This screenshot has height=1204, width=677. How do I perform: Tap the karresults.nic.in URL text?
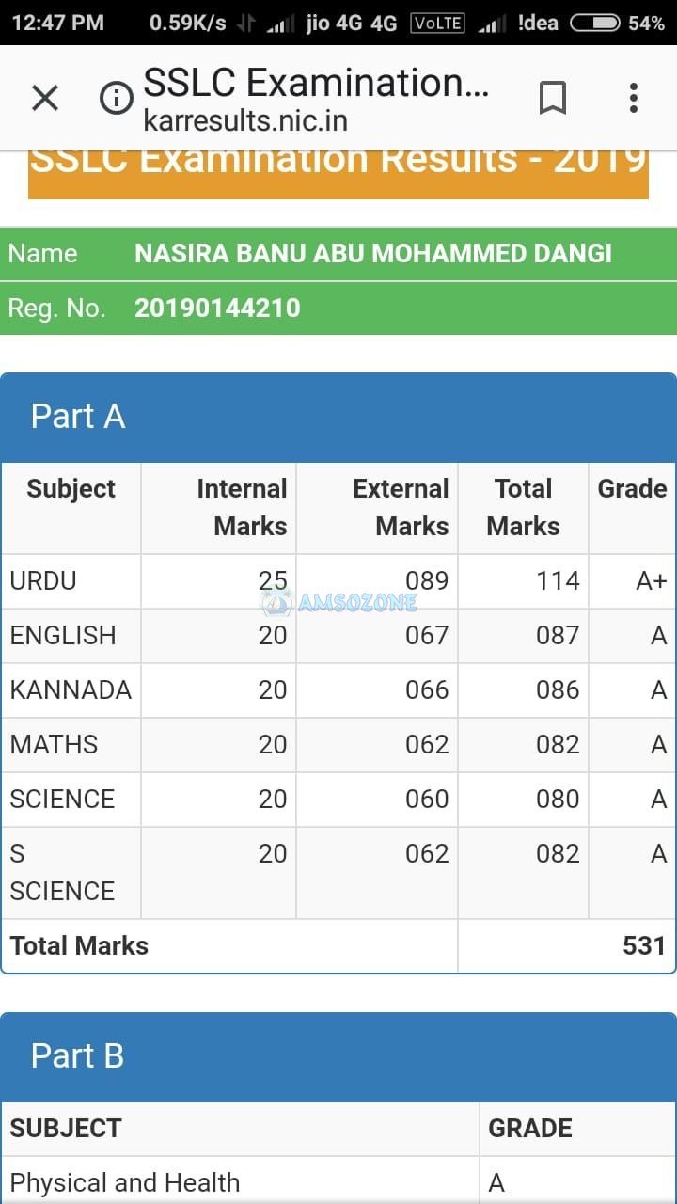coord(245,121)
